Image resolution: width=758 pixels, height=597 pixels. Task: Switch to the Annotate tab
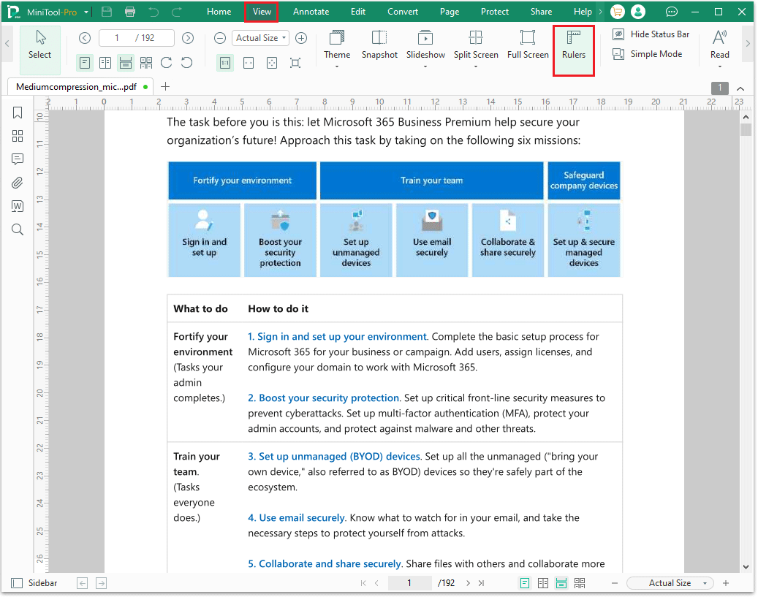311,12
